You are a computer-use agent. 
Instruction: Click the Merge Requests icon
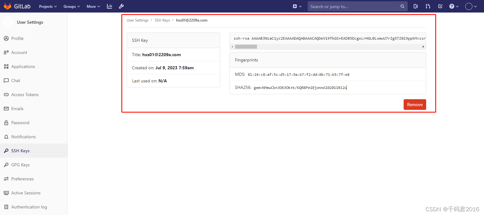point(428,6)
